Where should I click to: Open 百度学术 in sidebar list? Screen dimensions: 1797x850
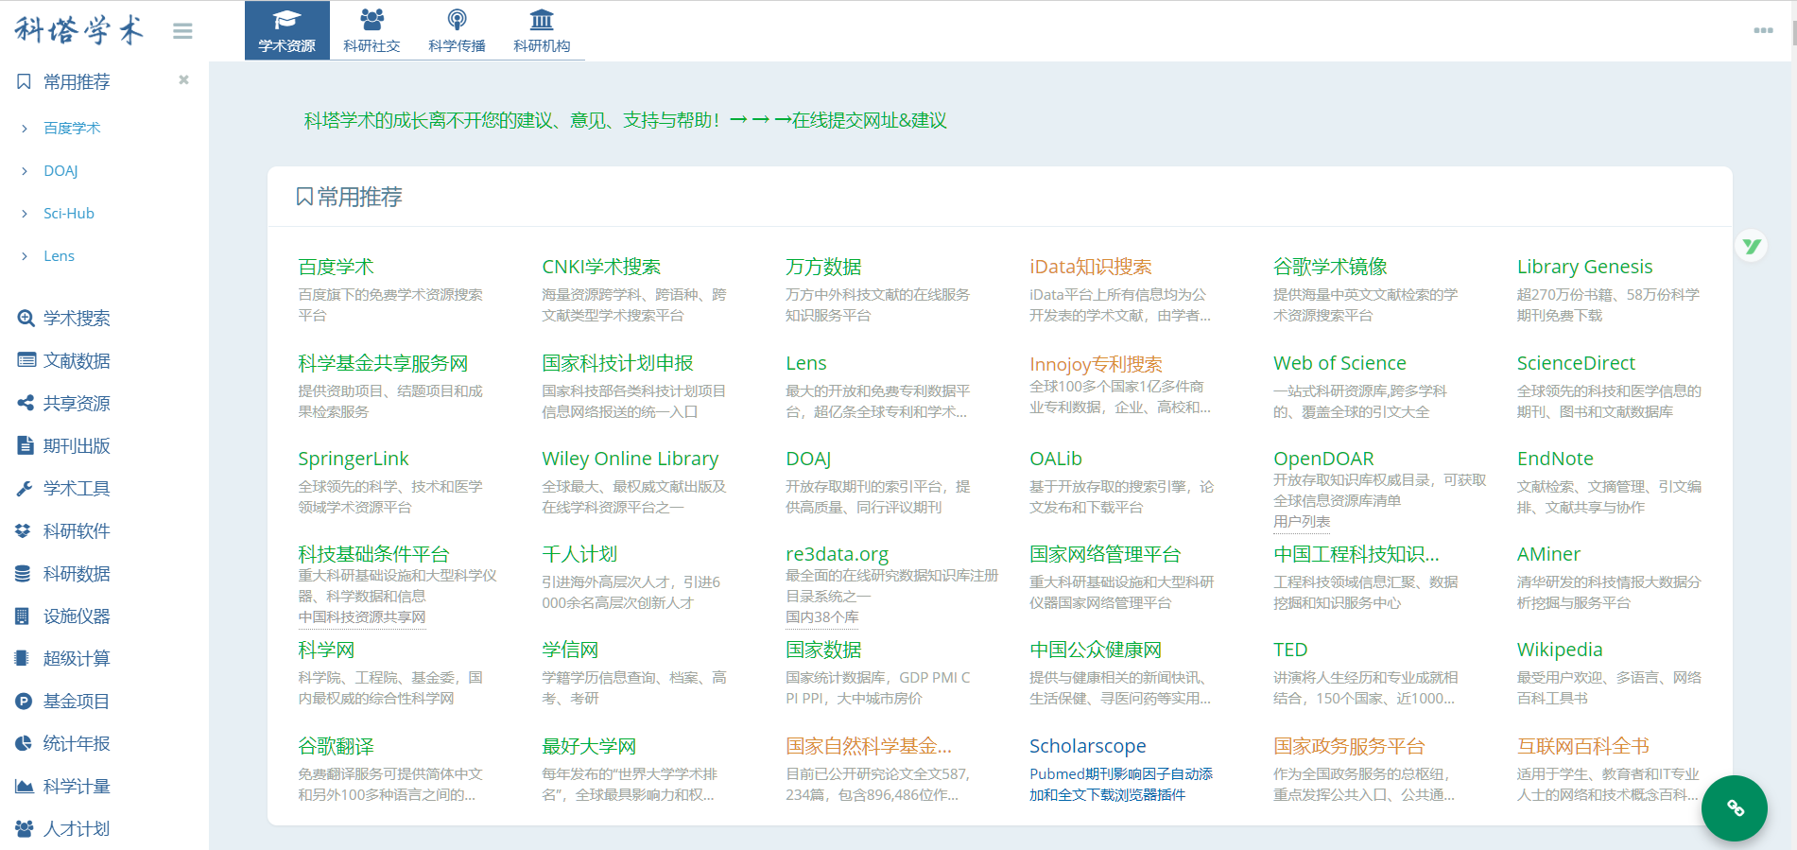coord(72,129)
